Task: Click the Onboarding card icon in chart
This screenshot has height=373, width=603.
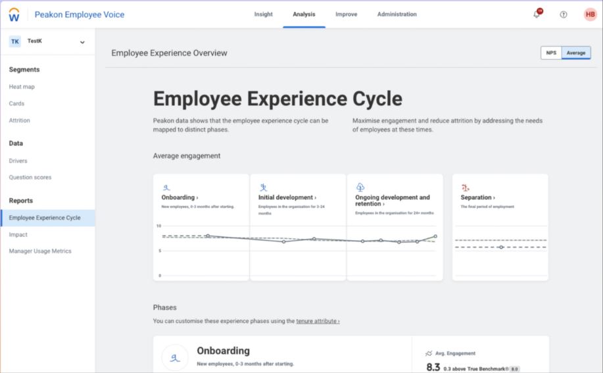Action: point(166,187)
